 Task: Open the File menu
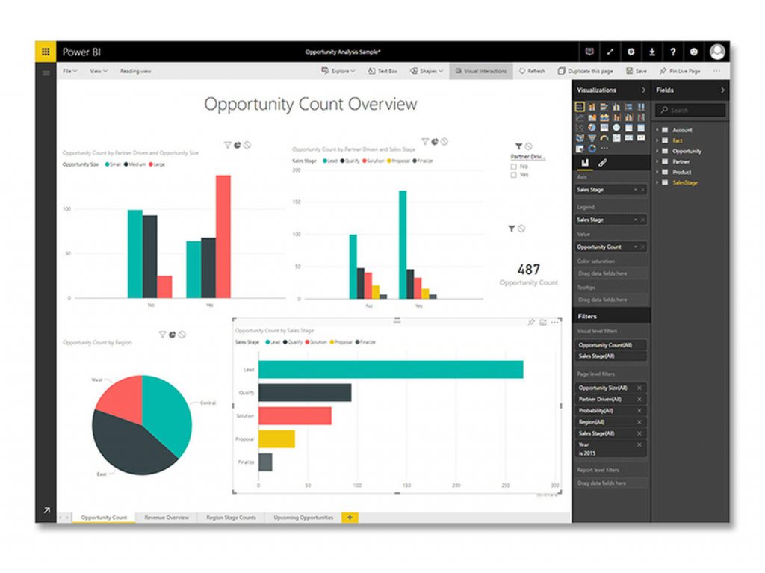point(69,72)
